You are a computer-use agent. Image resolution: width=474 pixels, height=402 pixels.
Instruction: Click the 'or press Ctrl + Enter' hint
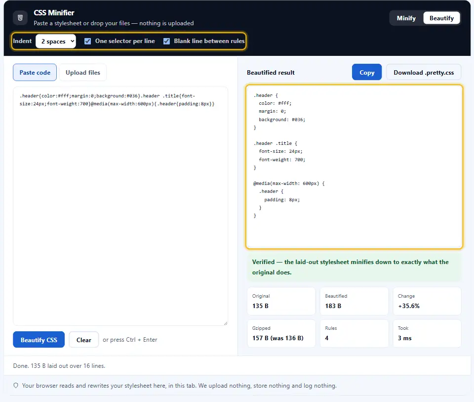click(x=130, y=340)
